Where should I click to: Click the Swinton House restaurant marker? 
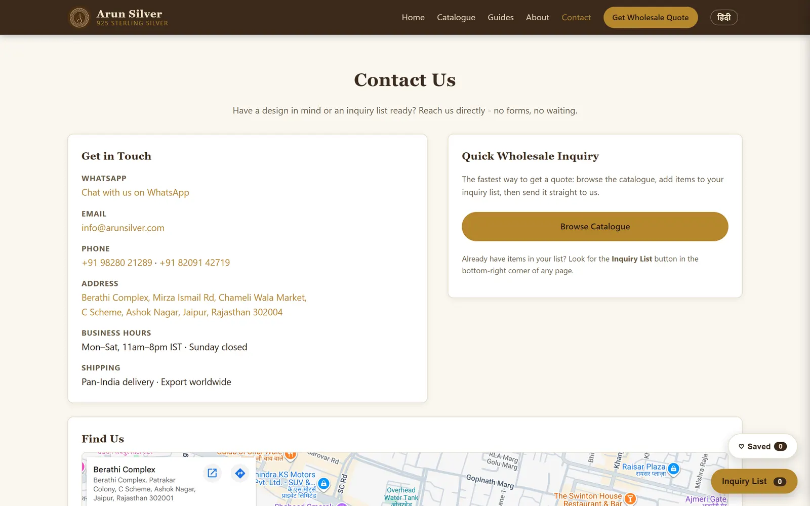tap(630, 499)
